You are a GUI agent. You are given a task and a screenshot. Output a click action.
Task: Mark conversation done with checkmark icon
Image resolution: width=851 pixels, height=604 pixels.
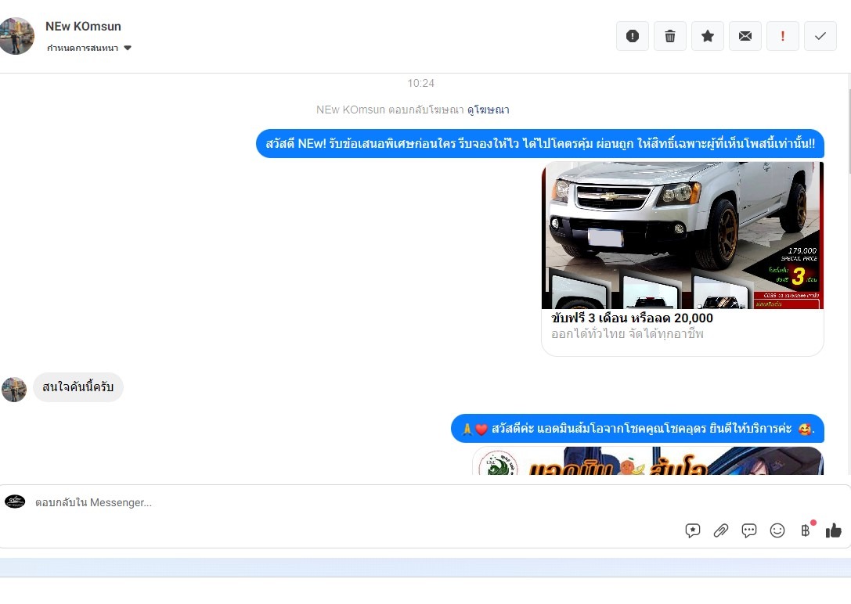[820, 36]
